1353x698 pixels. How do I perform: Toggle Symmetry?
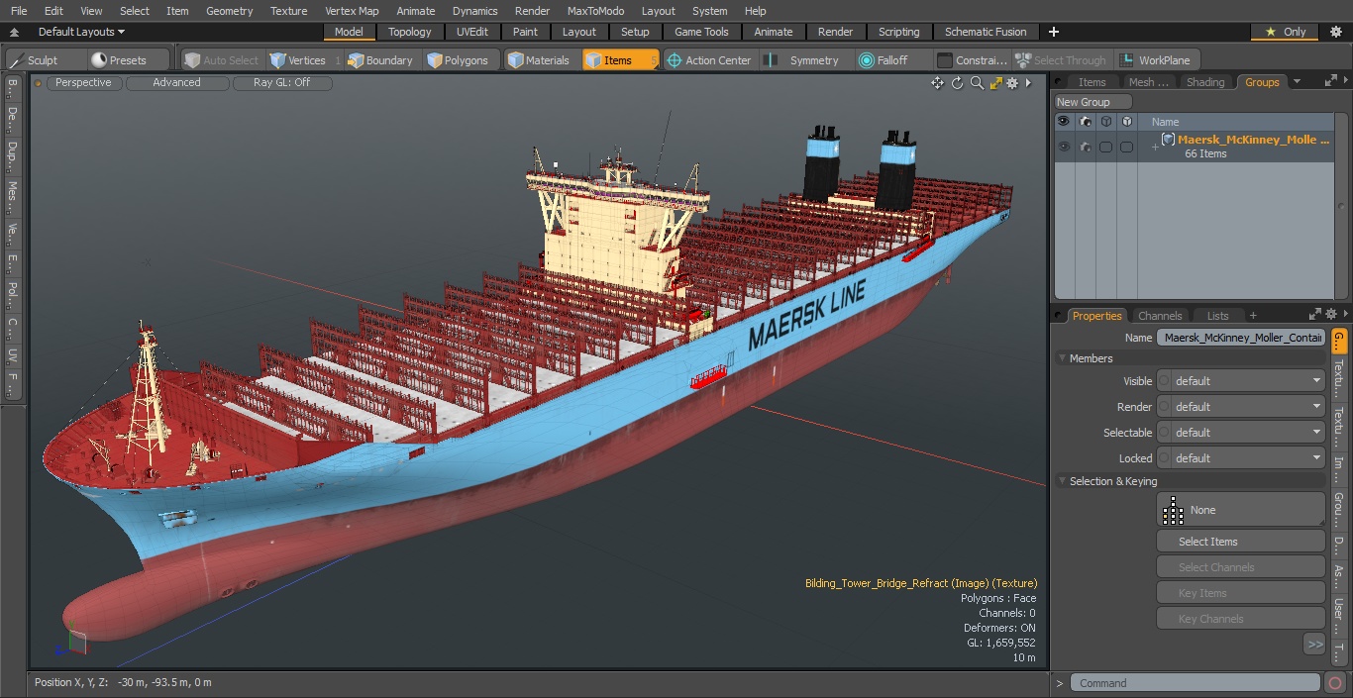pyautogui.click(x=804, y=60)
